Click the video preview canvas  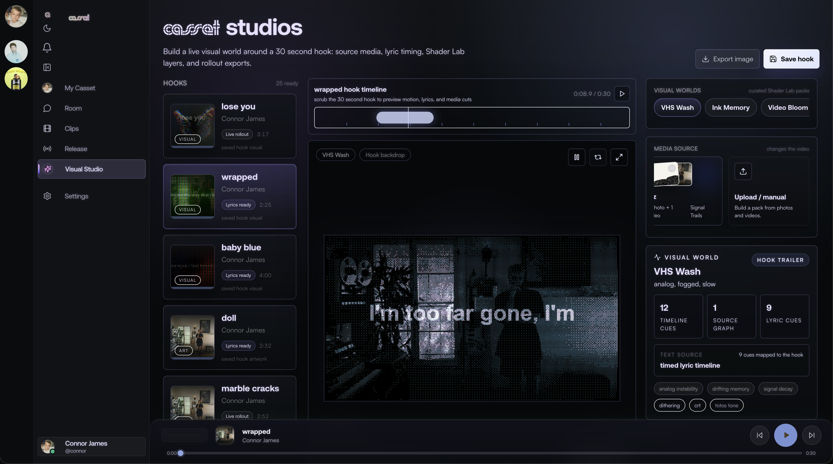coord(471,318)
